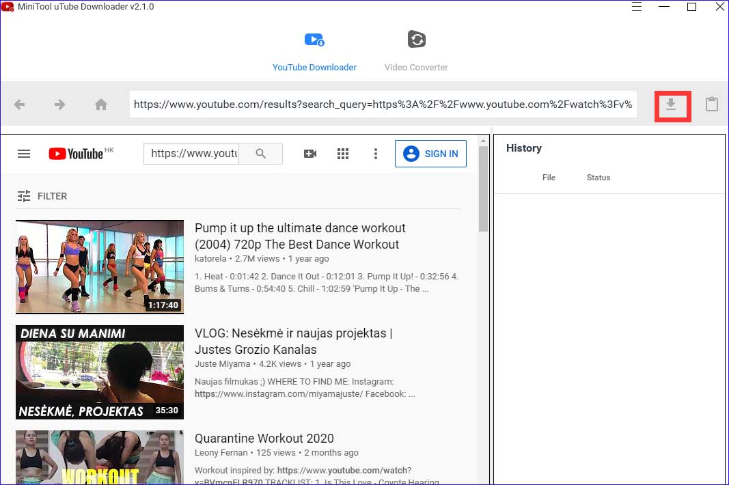Open 'Pump it up the ultimate dance workout' title
The height and width of the screenshot is (485, 729).
[x=300, y=236]
